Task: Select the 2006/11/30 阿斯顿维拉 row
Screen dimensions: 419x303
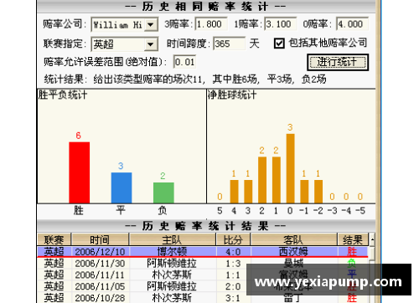Action: tap(203, 263)
